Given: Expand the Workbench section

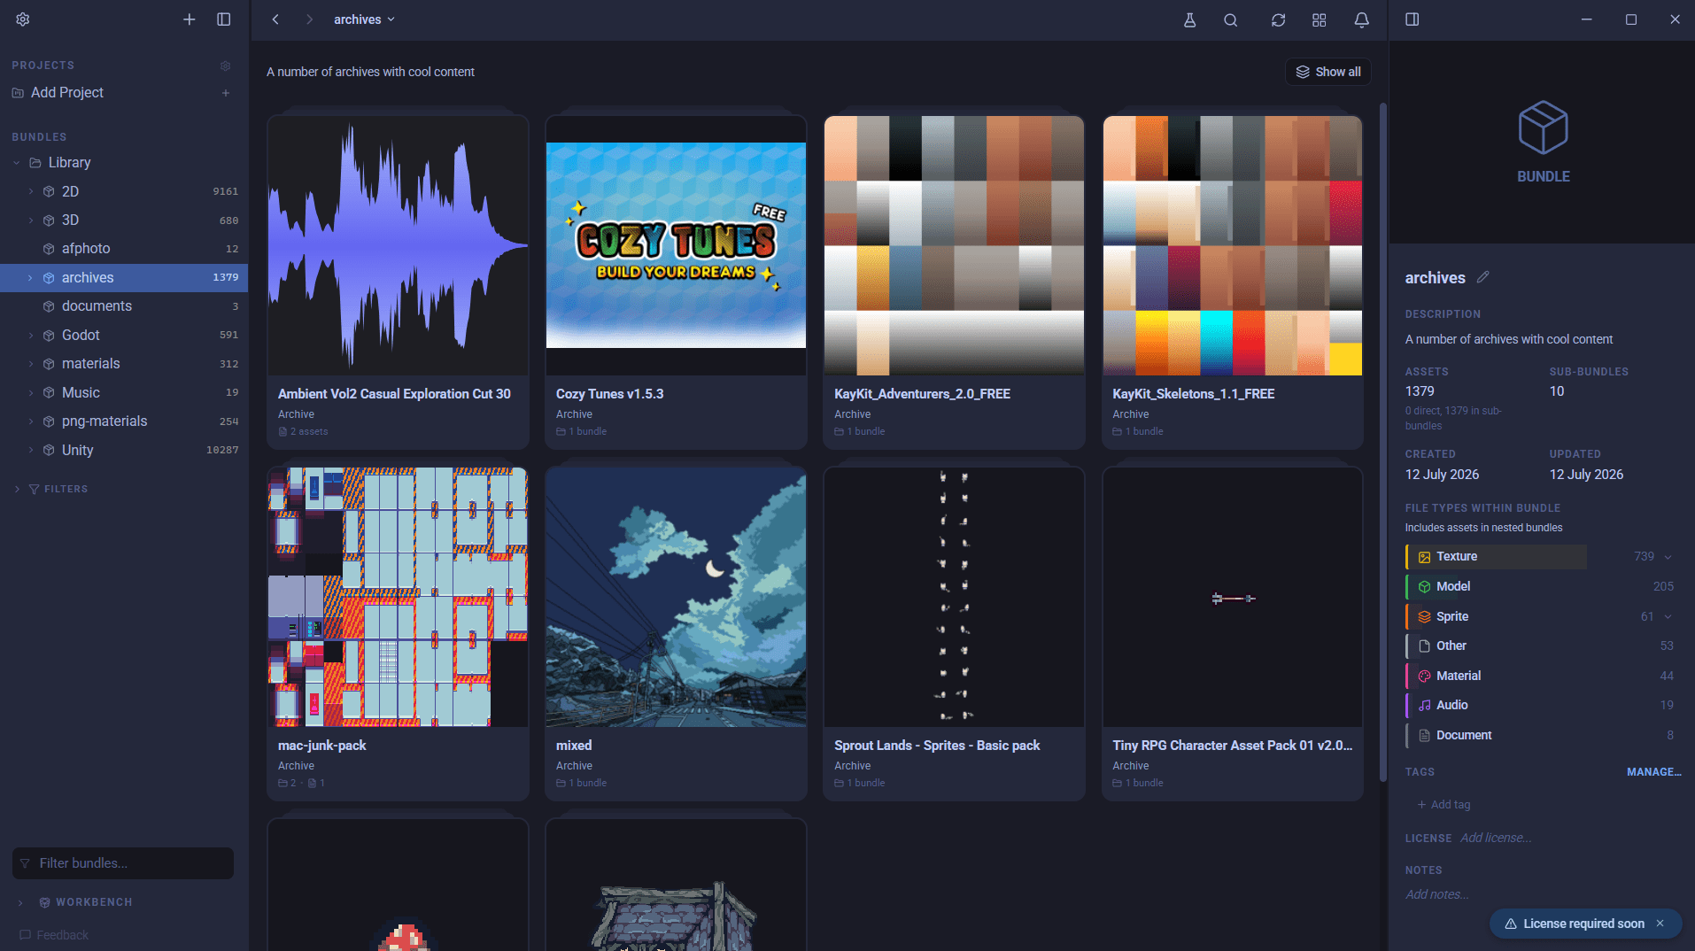Looking at the screenshot, I should [20, 902].
